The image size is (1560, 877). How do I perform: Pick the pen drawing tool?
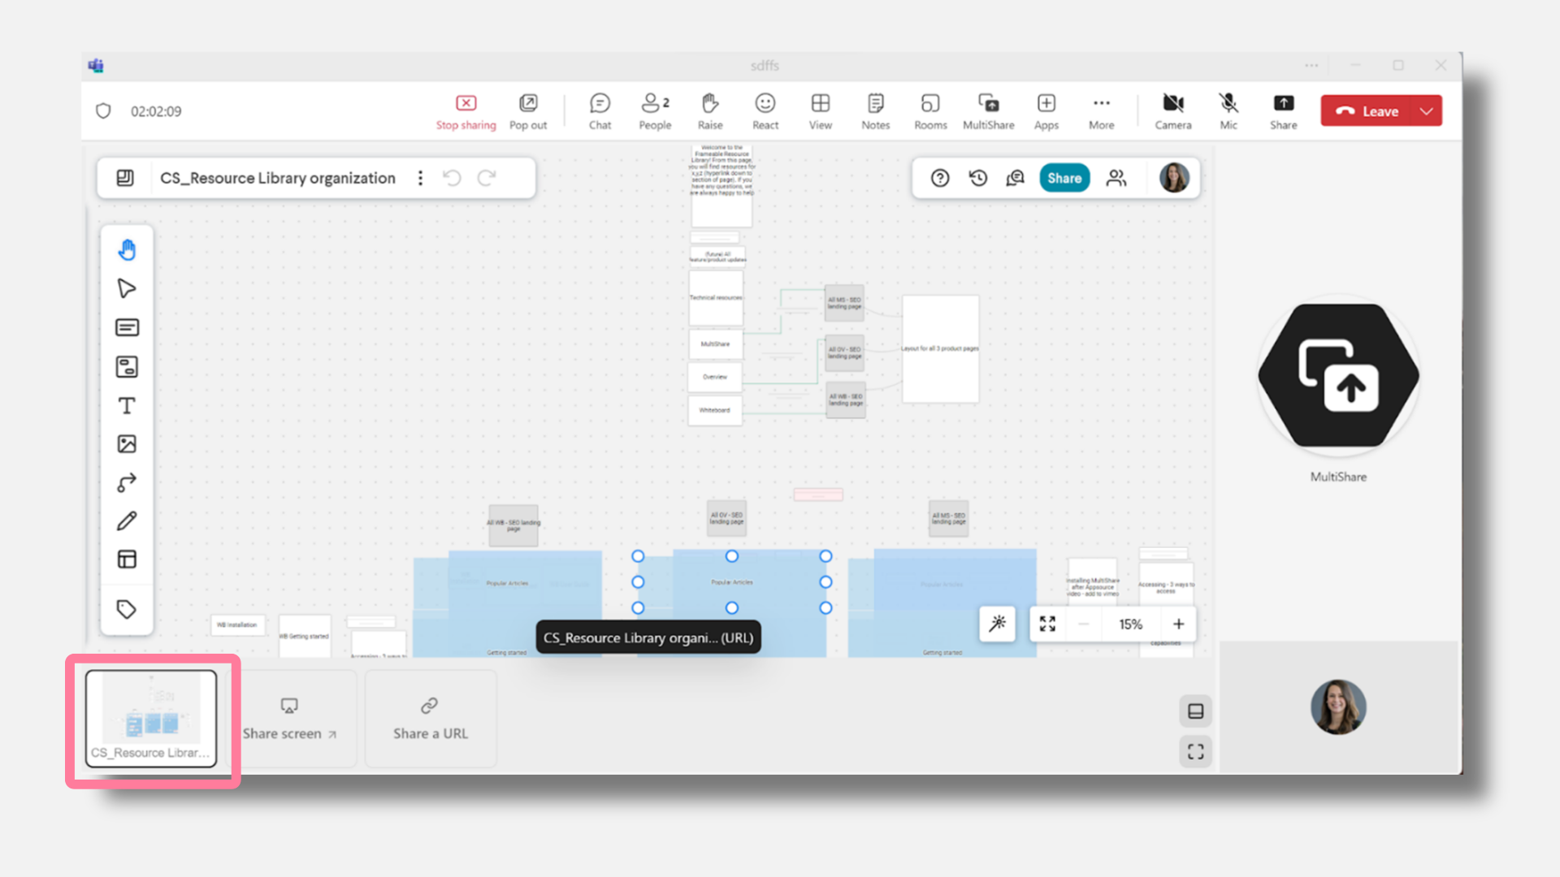pyautogui.click(x=127, y=521)
